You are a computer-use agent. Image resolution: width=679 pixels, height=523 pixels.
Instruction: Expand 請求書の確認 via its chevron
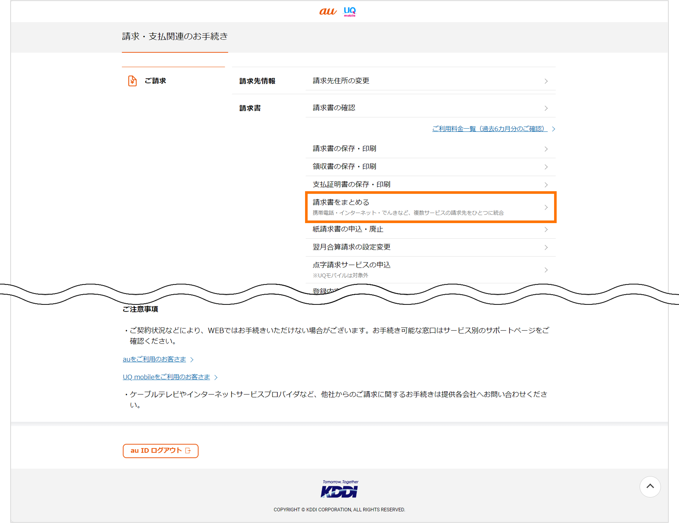(x=546, y=108)
